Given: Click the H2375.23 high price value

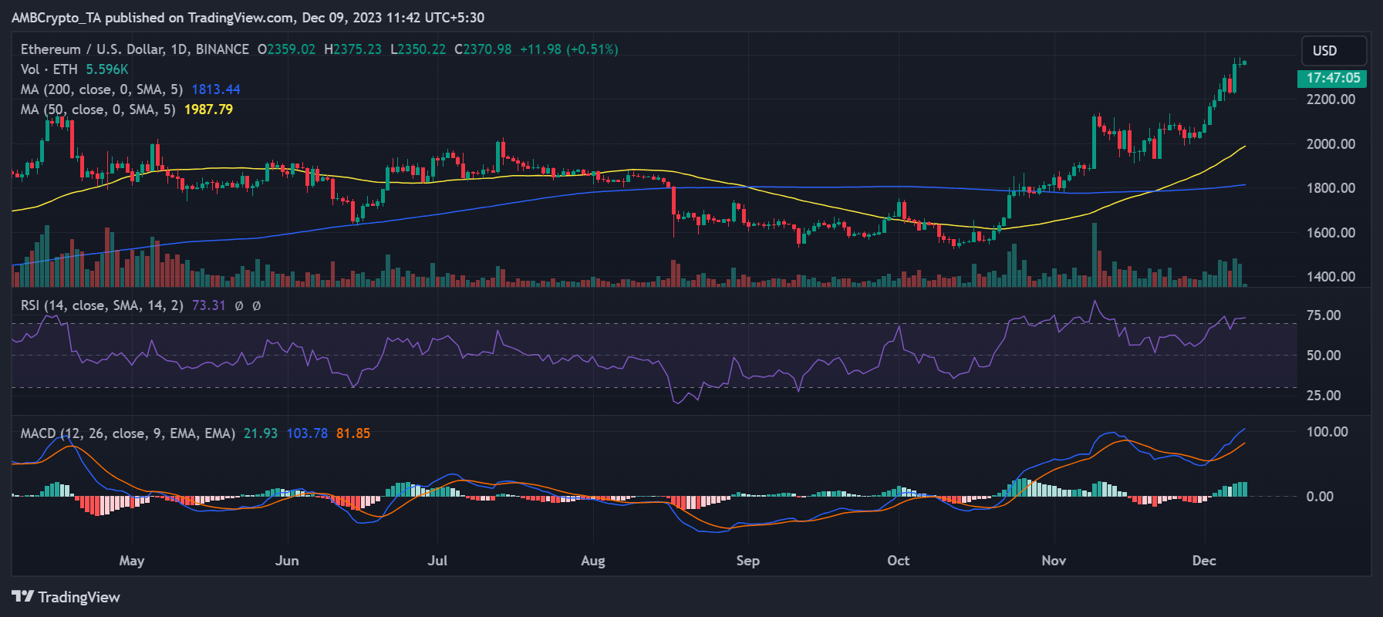Looking at the screenshot, I should pyautogui.click(x=352, y=49).
